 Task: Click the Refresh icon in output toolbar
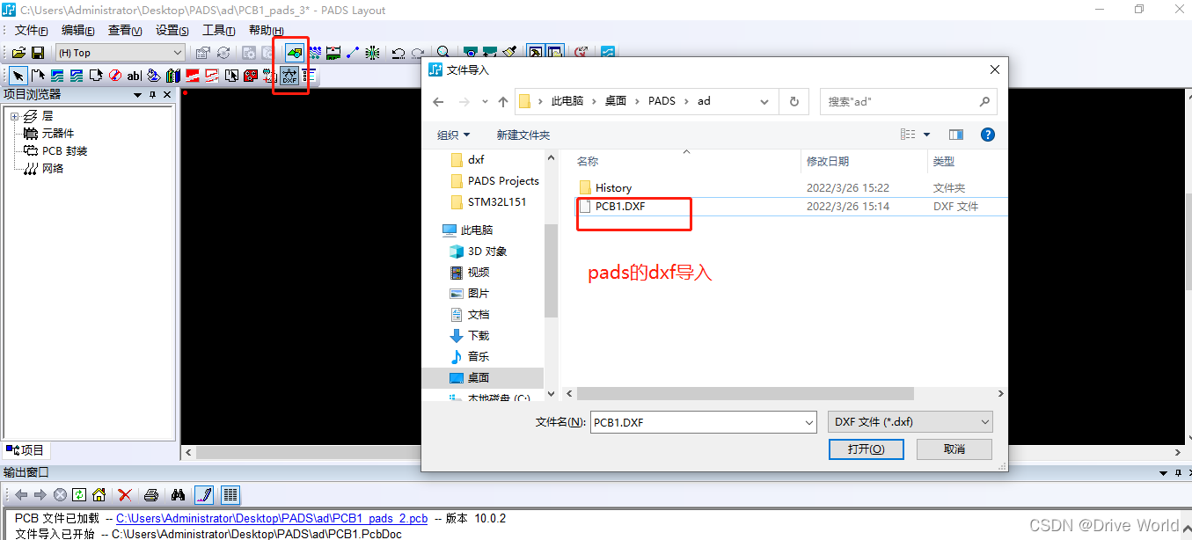coord(79,495)
